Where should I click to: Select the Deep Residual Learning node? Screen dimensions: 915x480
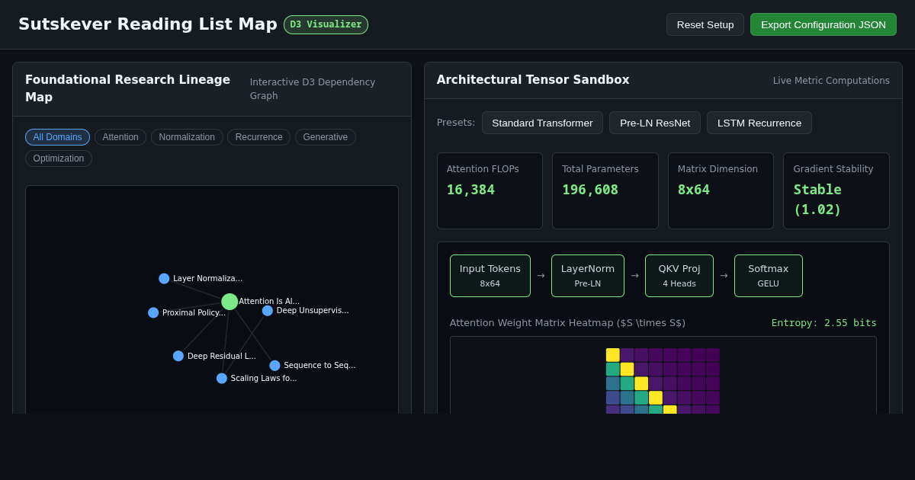click(178, 356)
